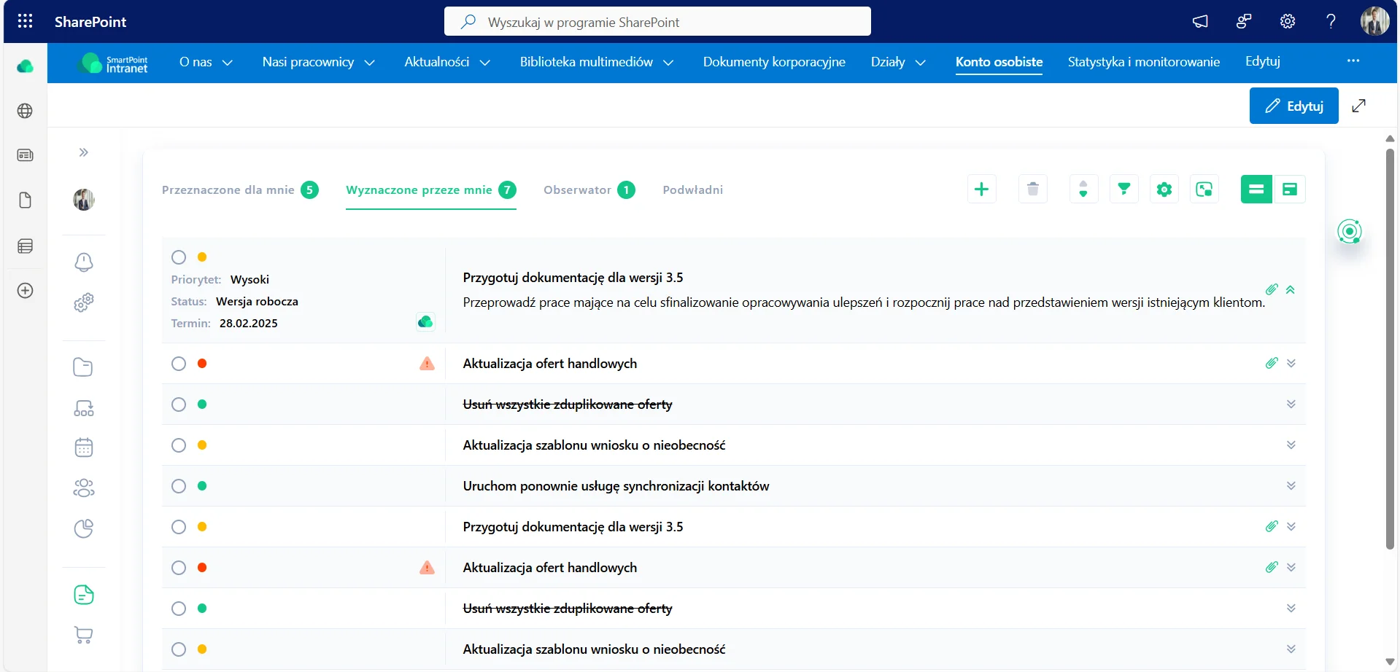The height and width of the screenshot is (672, 1400).
Task: Select radio of first 'Aktualizacja ofert handlowych'
Action: pyautogui.click(x=179, y=364)
